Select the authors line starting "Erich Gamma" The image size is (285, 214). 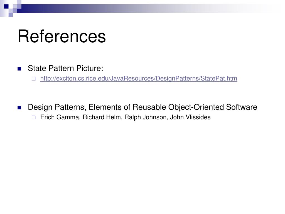click(125, 117)
